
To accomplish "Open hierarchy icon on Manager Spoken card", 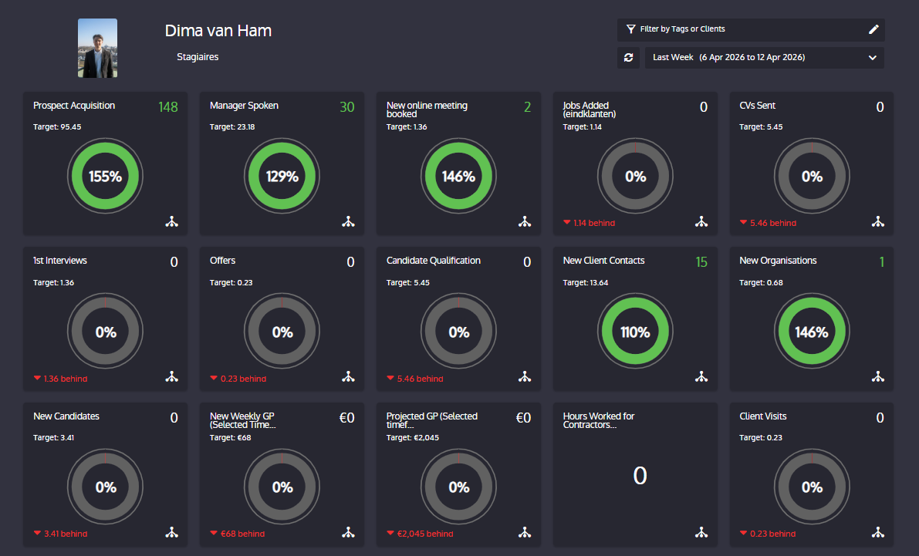I will click(x=348, y=221).
